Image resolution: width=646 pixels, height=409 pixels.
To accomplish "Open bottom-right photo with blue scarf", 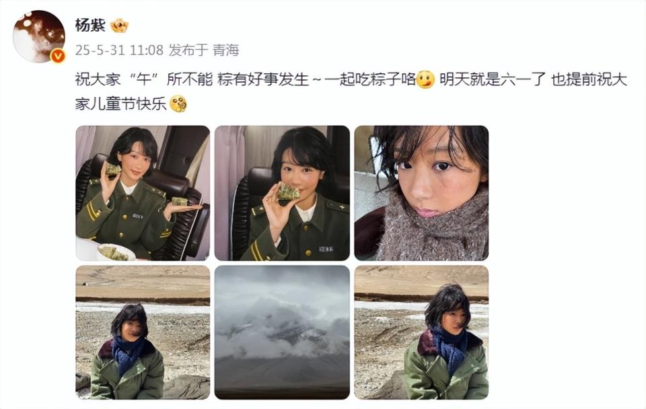I will click(x=421, y=332).
